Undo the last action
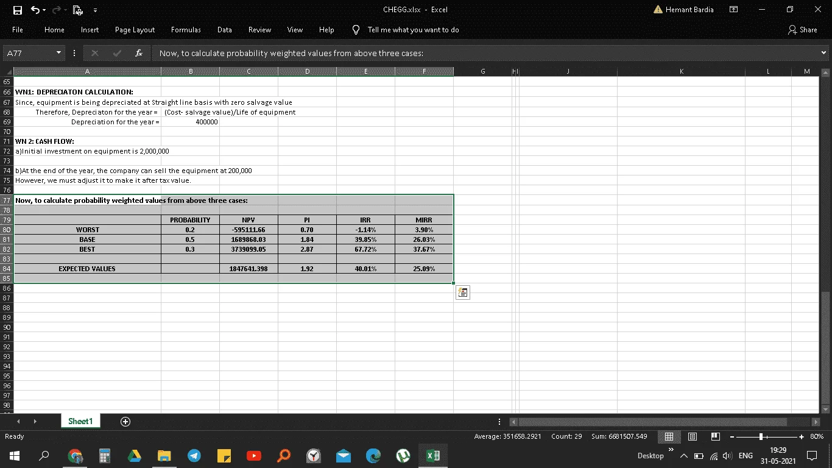 point(35,10)
